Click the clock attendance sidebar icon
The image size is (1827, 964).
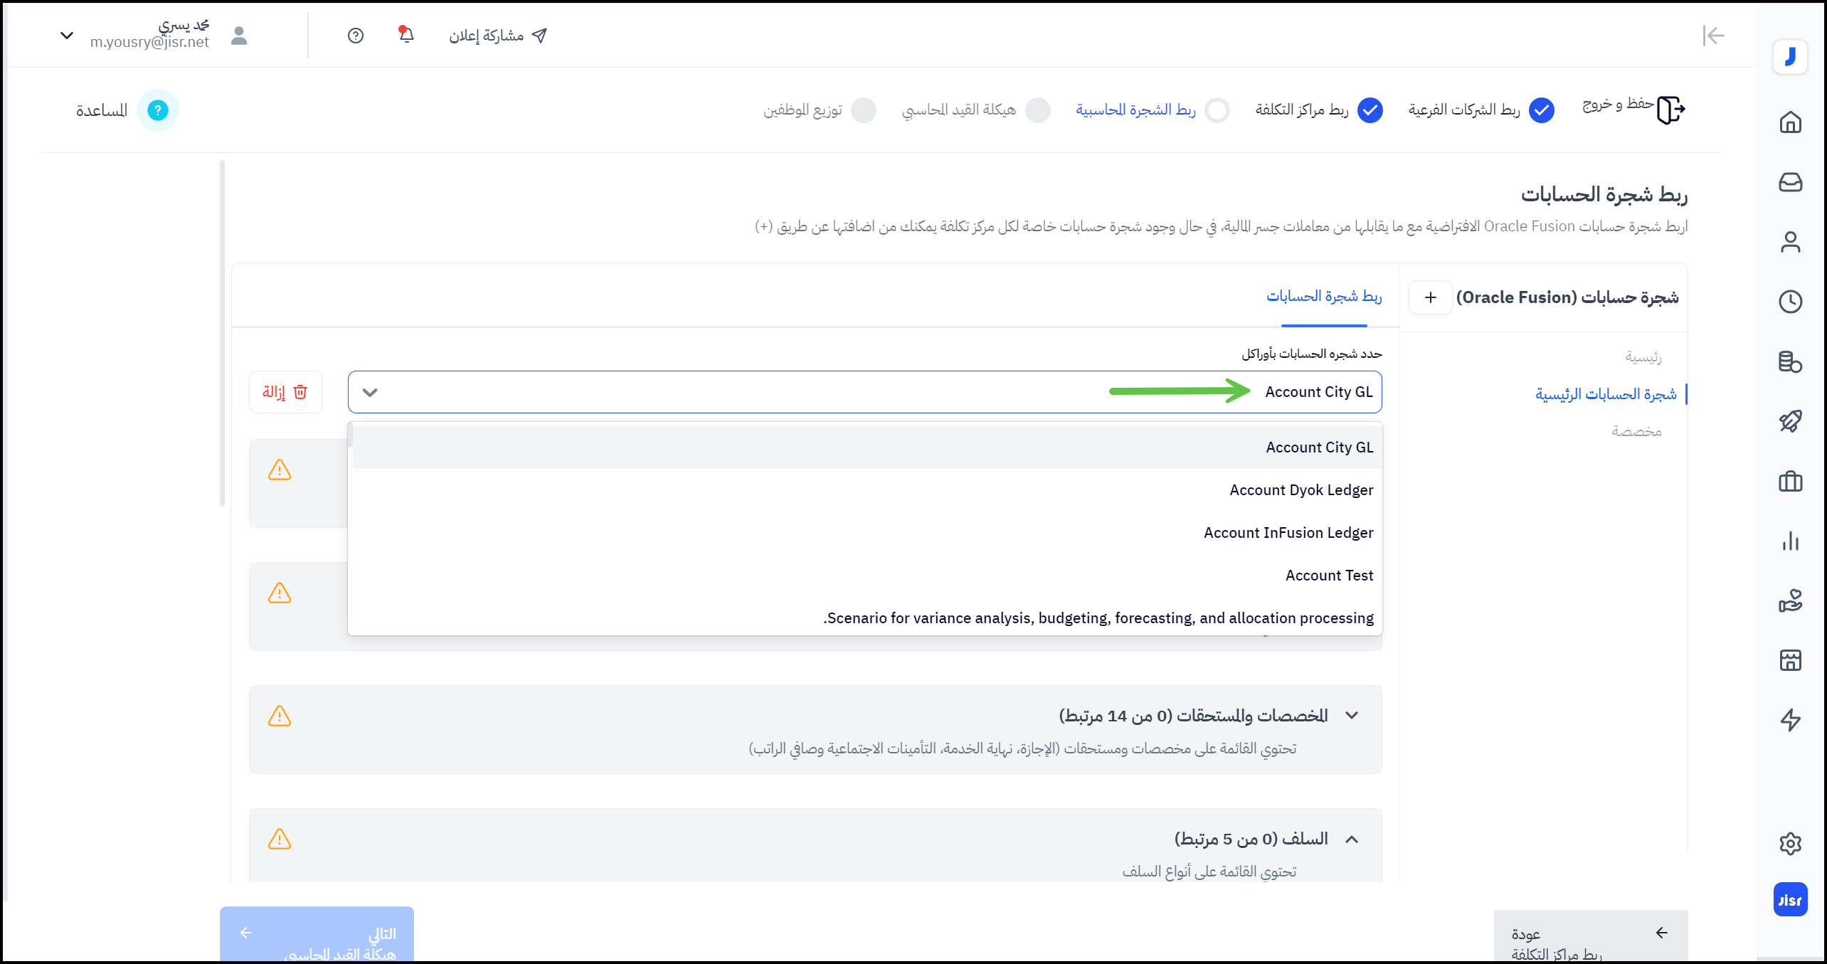pos(1790,302)
